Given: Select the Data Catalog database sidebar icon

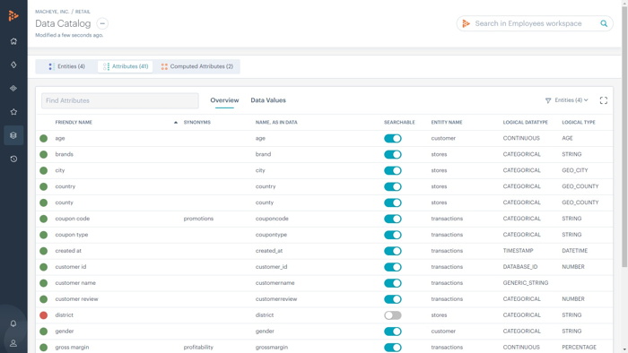Looking at the screenshot, I should pyautogui.click(x=13, y=135).
